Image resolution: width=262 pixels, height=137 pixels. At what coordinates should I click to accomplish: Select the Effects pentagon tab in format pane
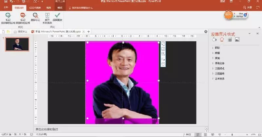[222, 39]
